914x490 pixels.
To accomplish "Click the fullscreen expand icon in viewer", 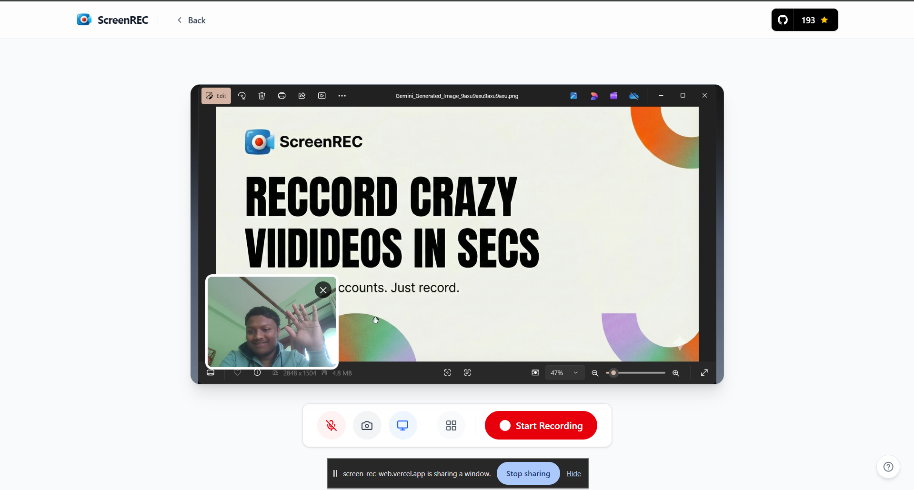I will point(704,372).
